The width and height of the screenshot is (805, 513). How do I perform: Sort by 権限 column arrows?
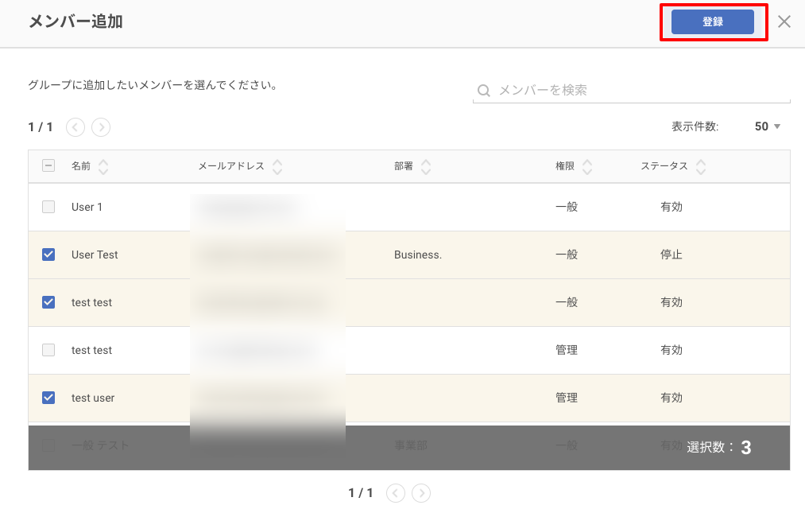(587, 166)
